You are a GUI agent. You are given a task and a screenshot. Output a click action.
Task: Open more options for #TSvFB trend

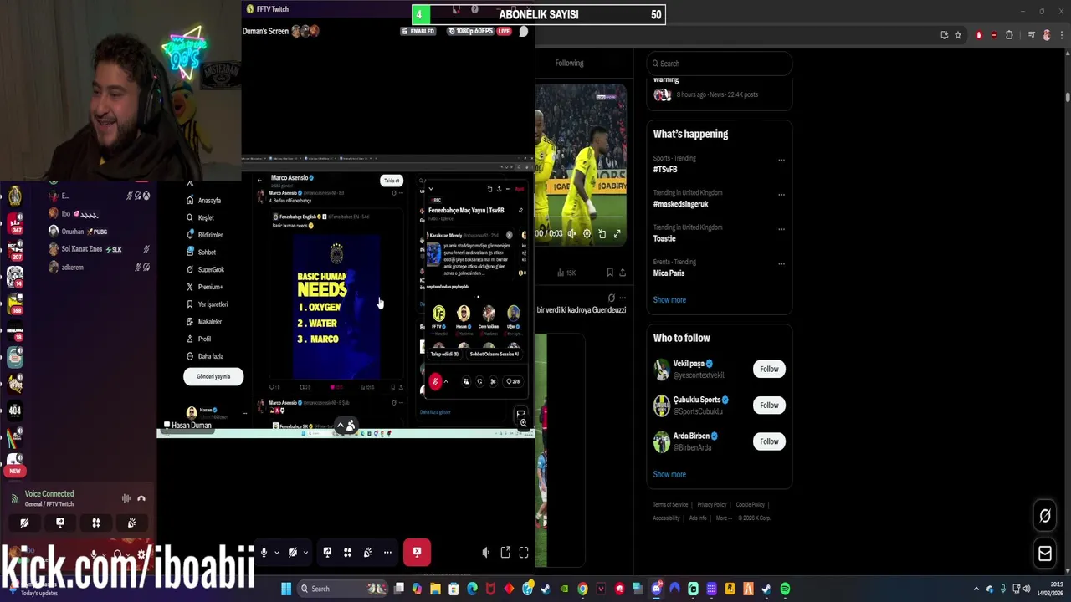(x=781, y=160)
